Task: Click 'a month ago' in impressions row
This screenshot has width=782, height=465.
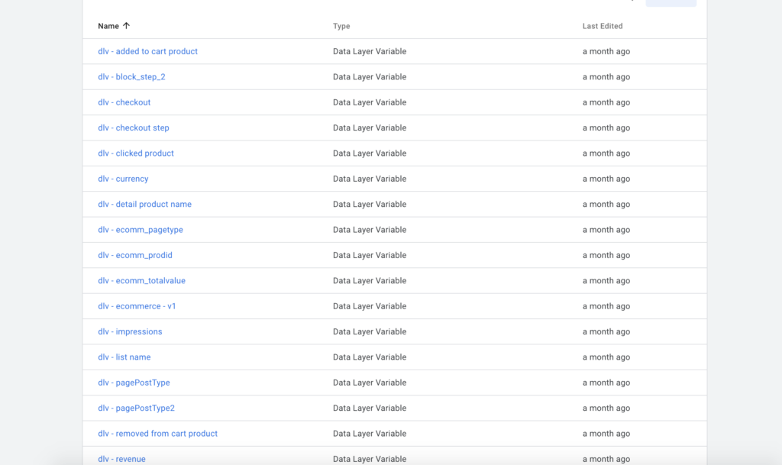Action: coord(606,331)
